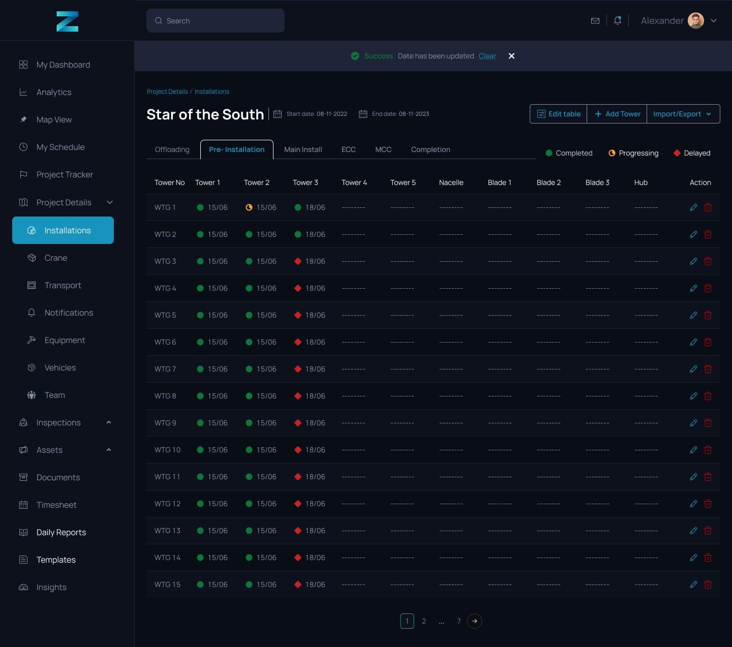Dismiss the success notification banner

coord(511,56)
